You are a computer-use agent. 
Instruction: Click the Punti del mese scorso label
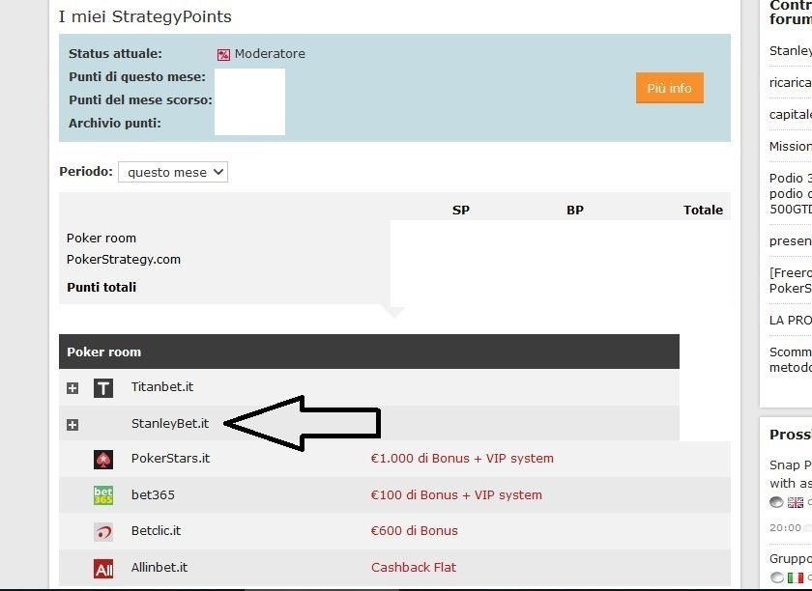140,99
